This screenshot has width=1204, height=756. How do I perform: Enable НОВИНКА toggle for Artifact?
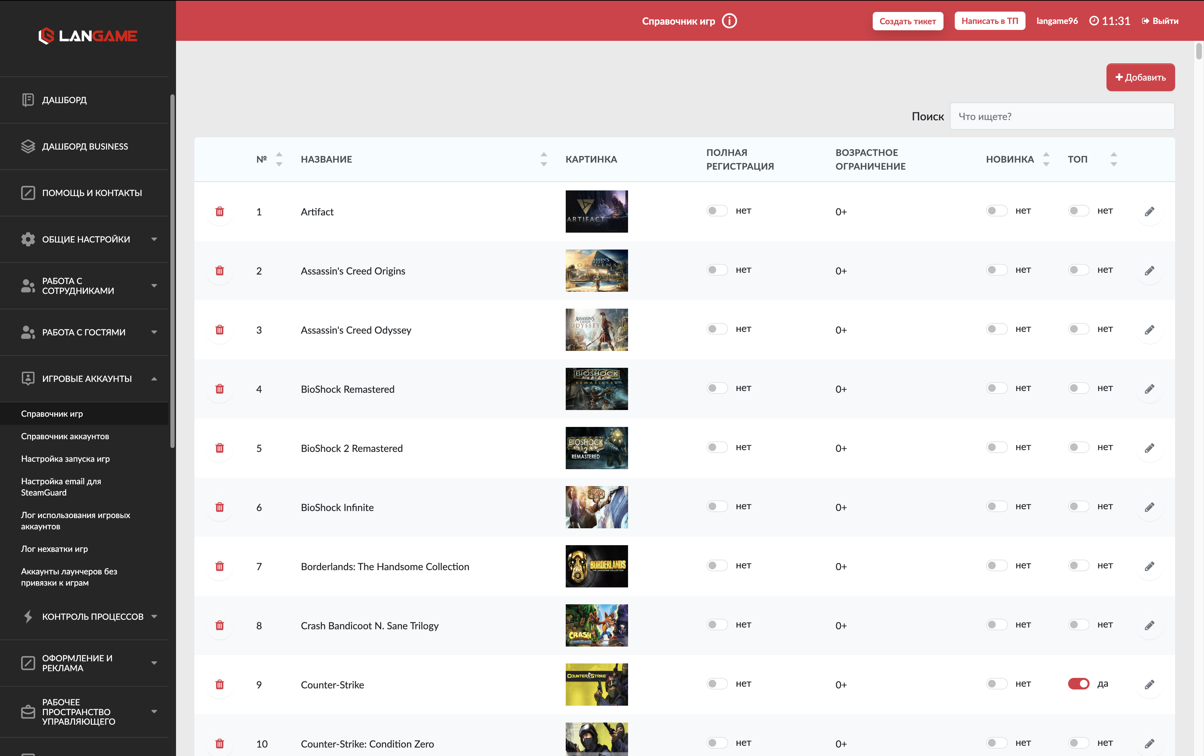click(996, 210)
